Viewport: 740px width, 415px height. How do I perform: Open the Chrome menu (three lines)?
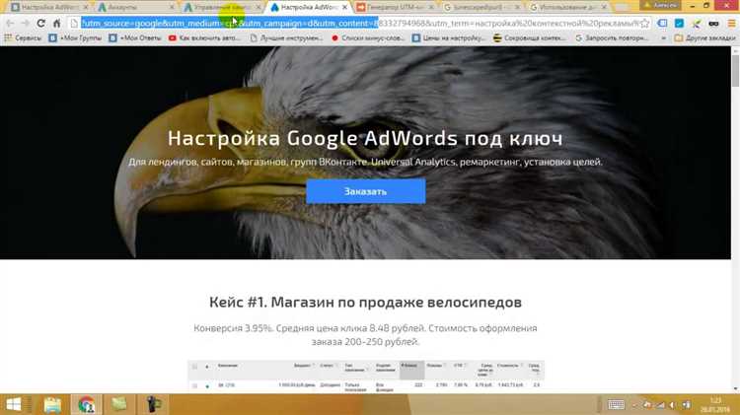tap(731, 23)
